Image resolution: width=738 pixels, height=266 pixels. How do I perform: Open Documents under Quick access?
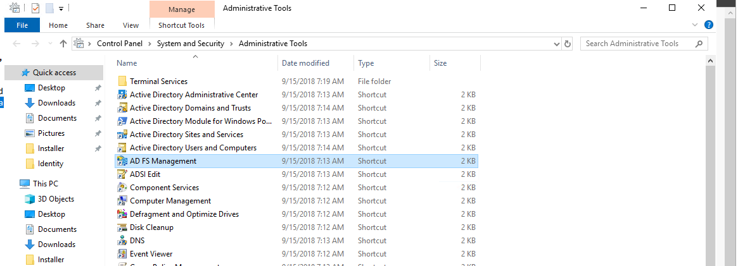click(58, 118)
